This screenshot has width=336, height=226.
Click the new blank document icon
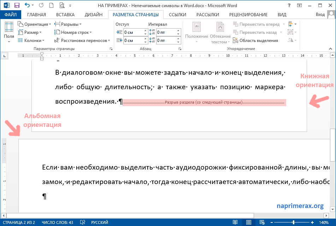pyautogui.click(x=52, y=5)
